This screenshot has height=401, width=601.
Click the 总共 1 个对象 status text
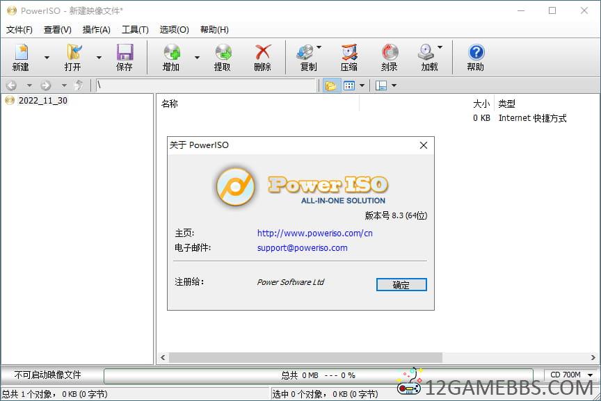point(55,394)
